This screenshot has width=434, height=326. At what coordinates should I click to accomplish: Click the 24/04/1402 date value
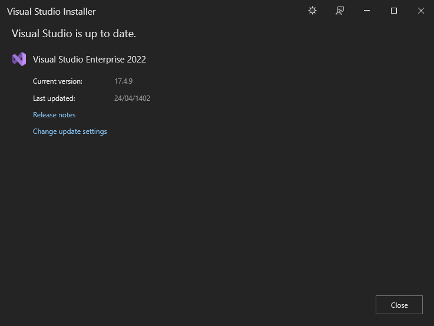pyautogui.click(x=132, y=98)
